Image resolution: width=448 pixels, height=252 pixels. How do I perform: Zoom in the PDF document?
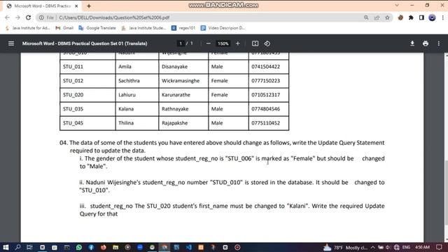coord(238,43)
